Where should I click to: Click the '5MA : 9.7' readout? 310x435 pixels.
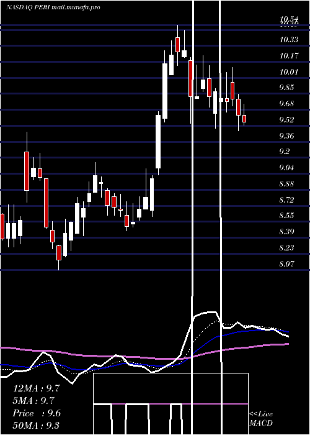(33, 401)
